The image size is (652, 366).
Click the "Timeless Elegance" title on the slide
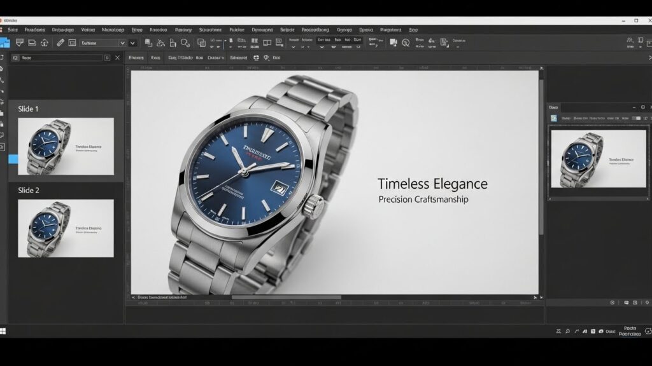[x=432, y=184]
